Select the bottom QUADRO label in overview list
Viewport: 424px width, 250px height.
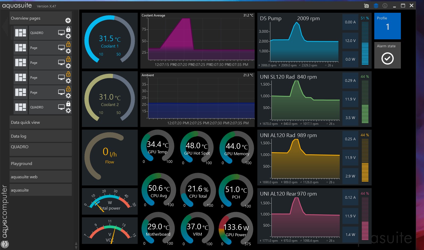click(37, 107)
